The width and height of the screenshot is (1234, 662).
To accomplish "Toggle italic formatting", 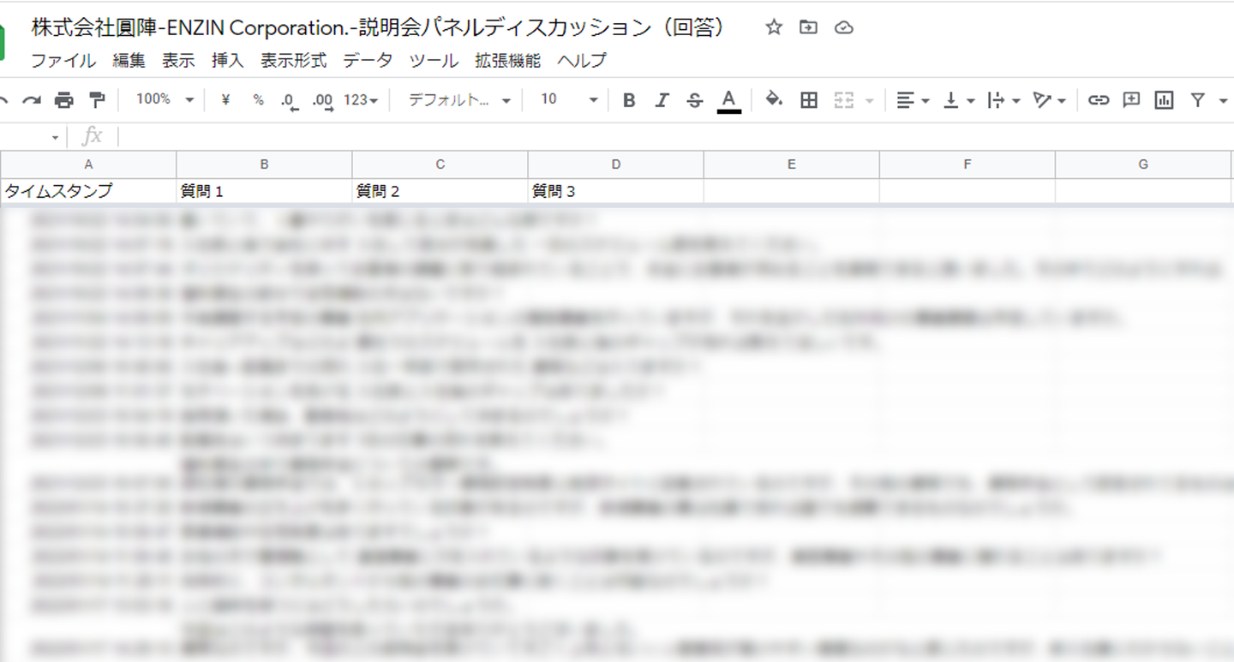I will point(662,100).
